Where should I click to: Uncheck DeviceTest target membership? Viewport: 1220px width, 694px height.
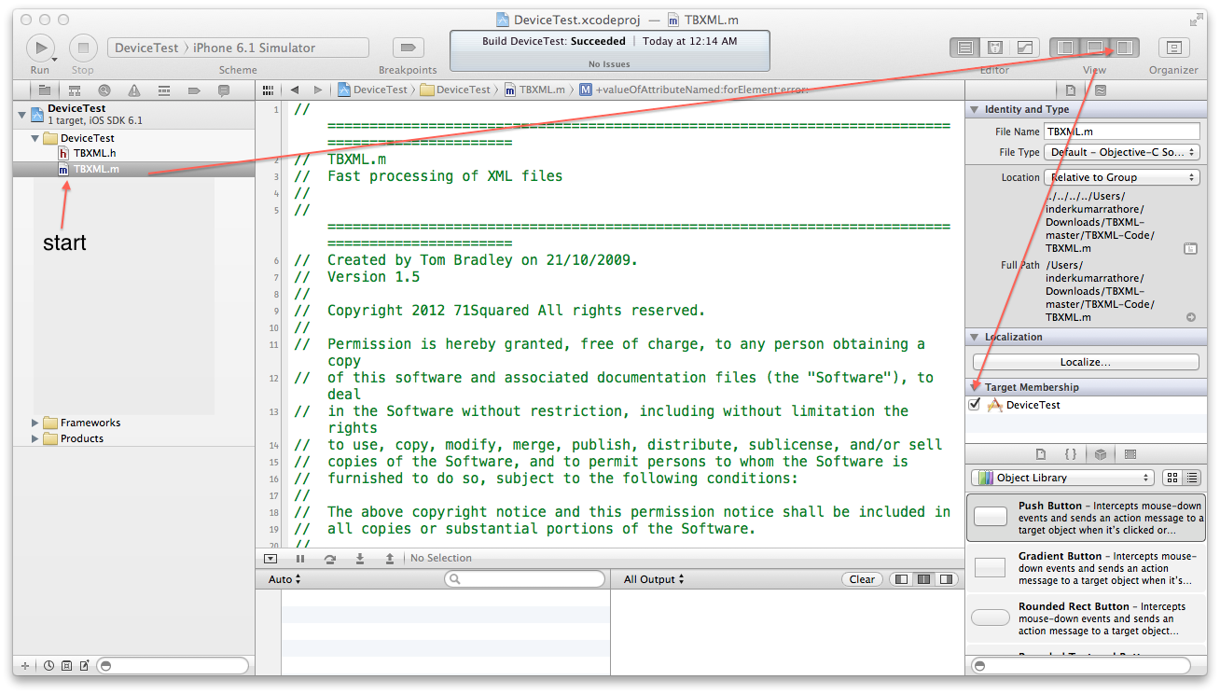pos(975,405)
